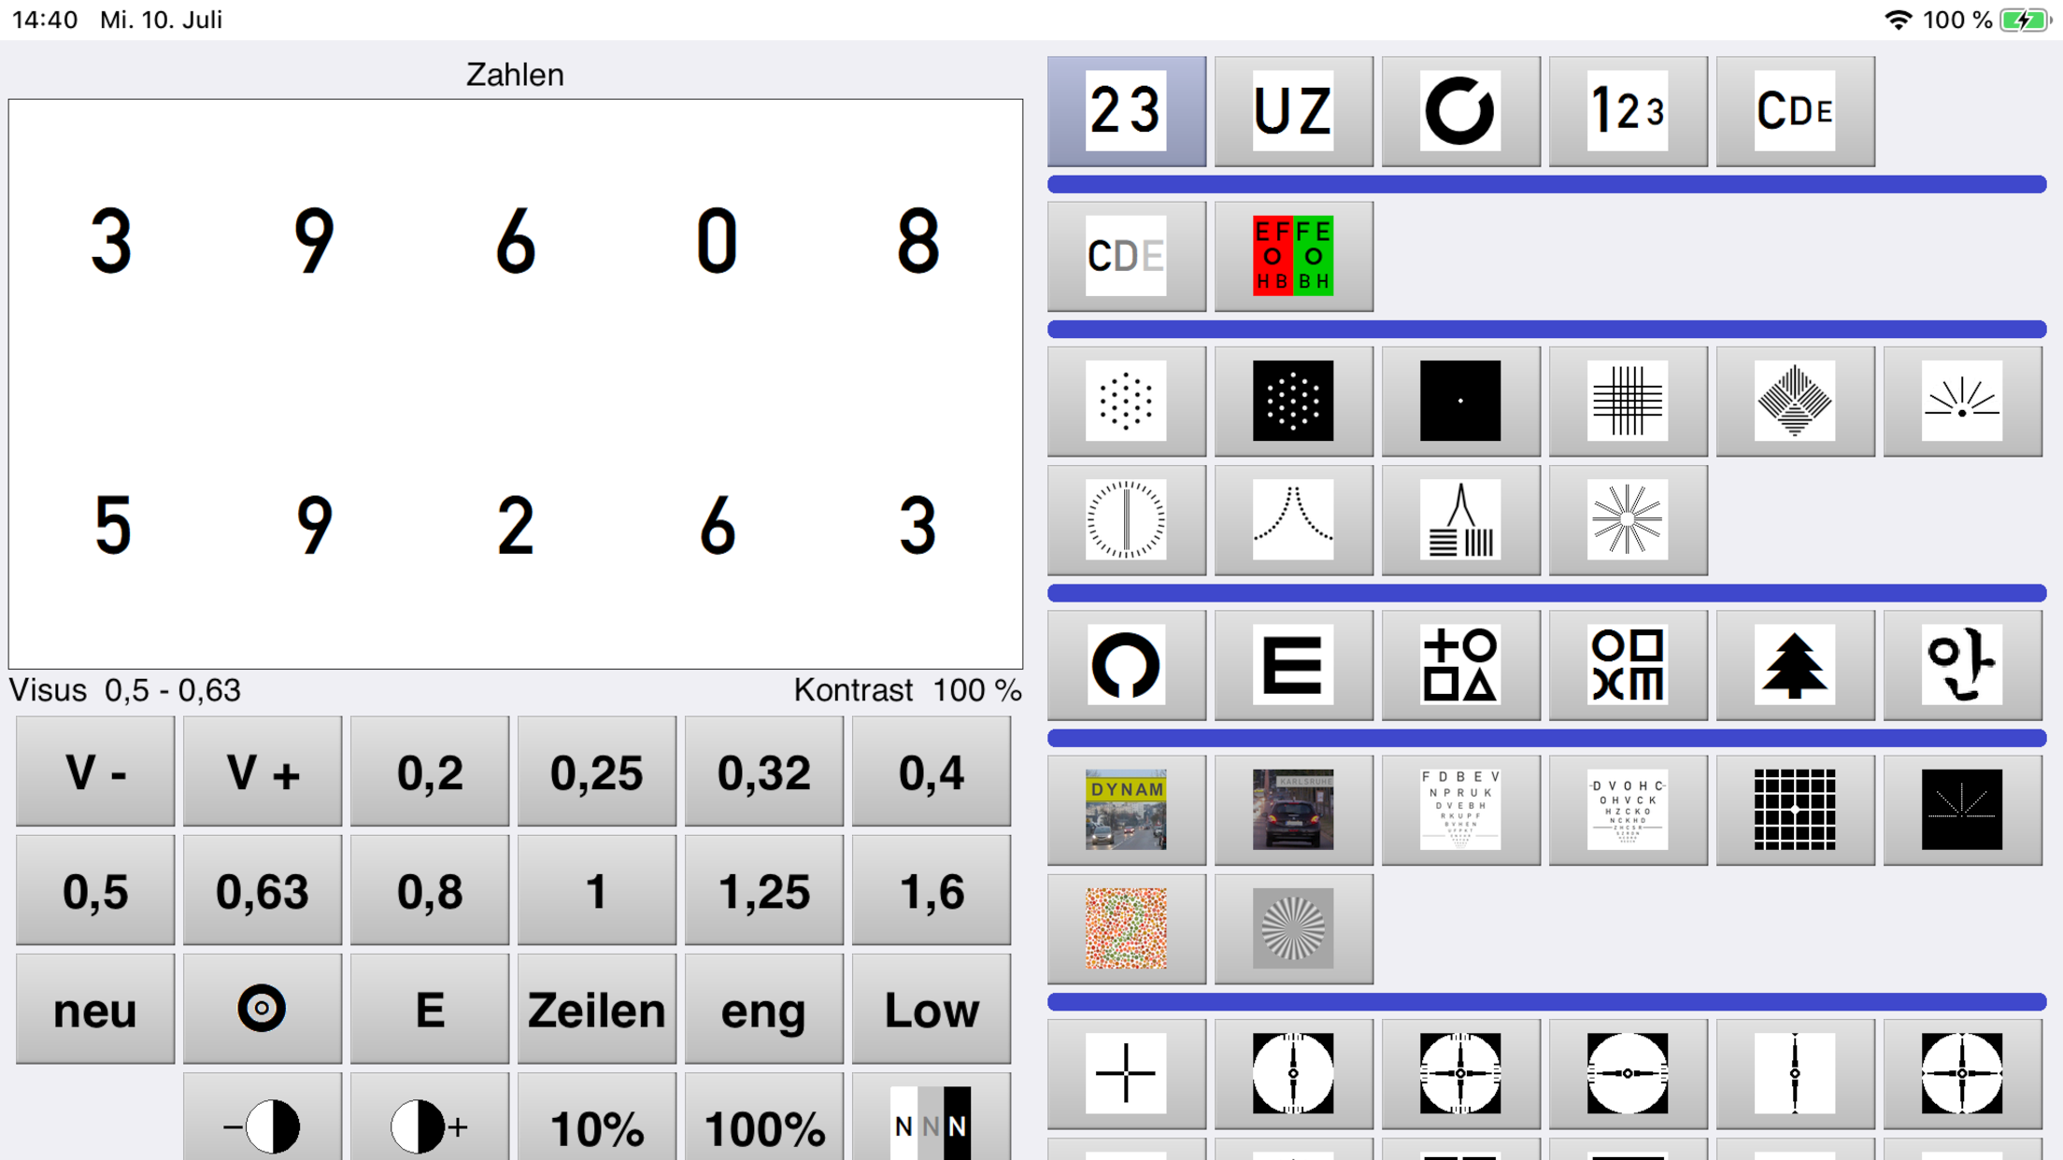This screenshot has height=1160, width=2063.
Task: Increase visus with the V + button
Action: (x=263, y=772)
